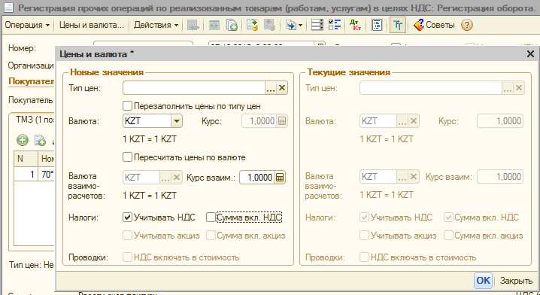Click the calculator icon next to Курс взаим.

click(280, 177)
